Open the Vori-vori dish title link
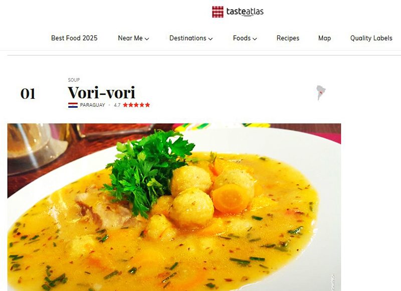The width and height of the screenshot is (401, 291). pyautogui.click(x=102, y=92)
